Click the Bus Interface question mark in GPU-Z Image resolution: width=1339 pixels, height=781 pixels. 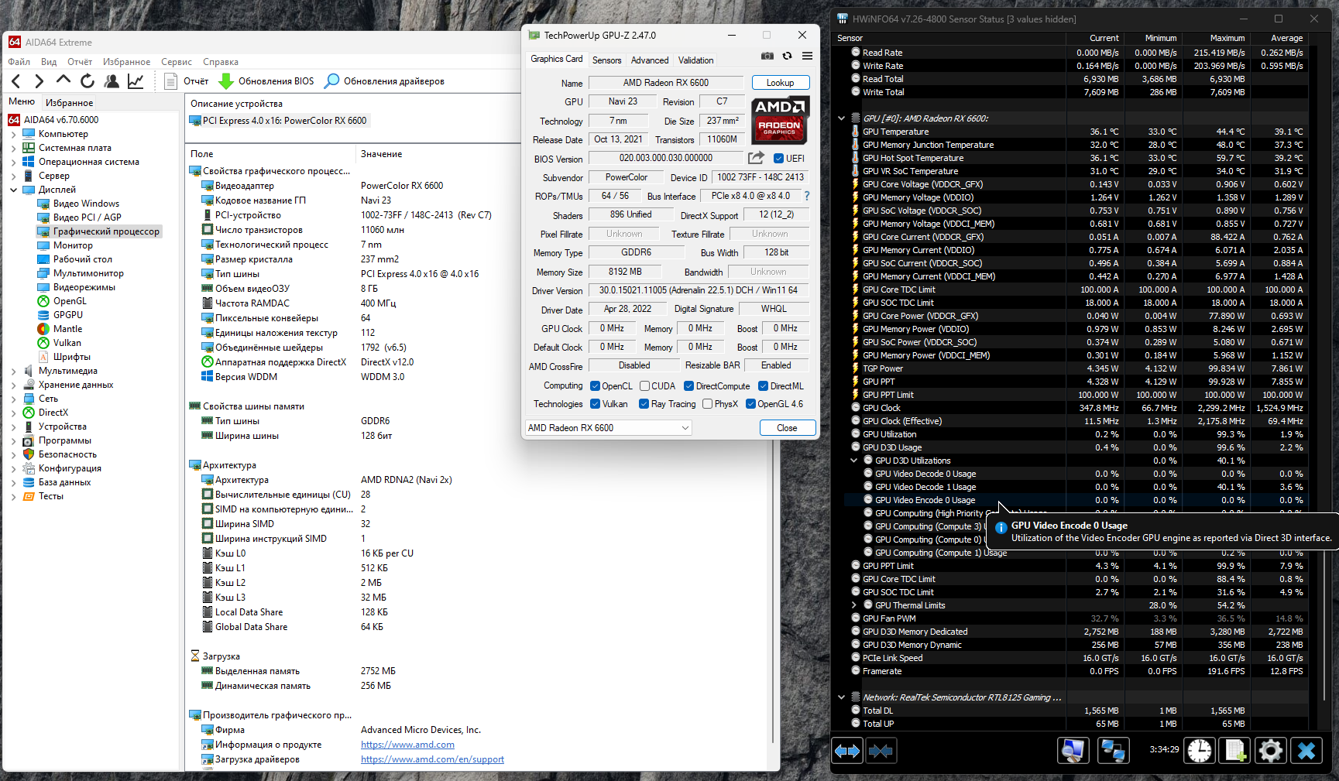(807, 196)
